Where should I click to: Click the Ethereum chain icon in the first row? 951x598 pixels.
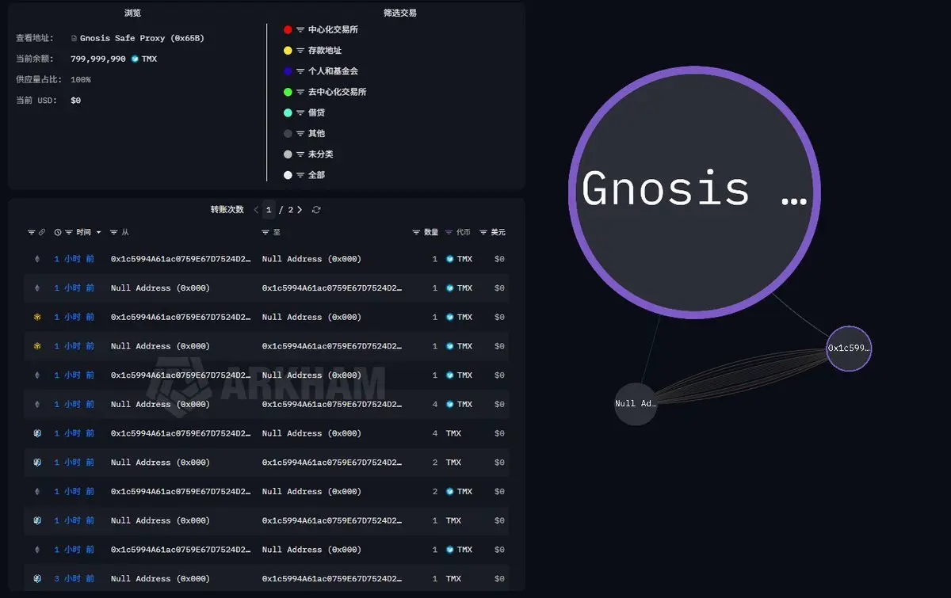click(36, 259)
